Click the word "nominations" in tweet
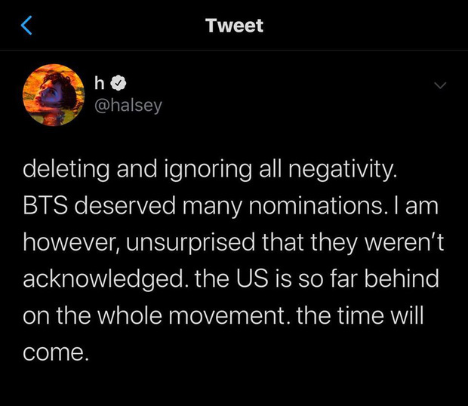Viewport: 468px width, 406px height. pos(316,205)
